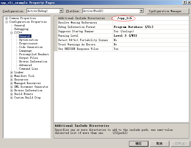Open the Configuration dropdown
This screenshot has height=148, width=191.
click(61, 11)
